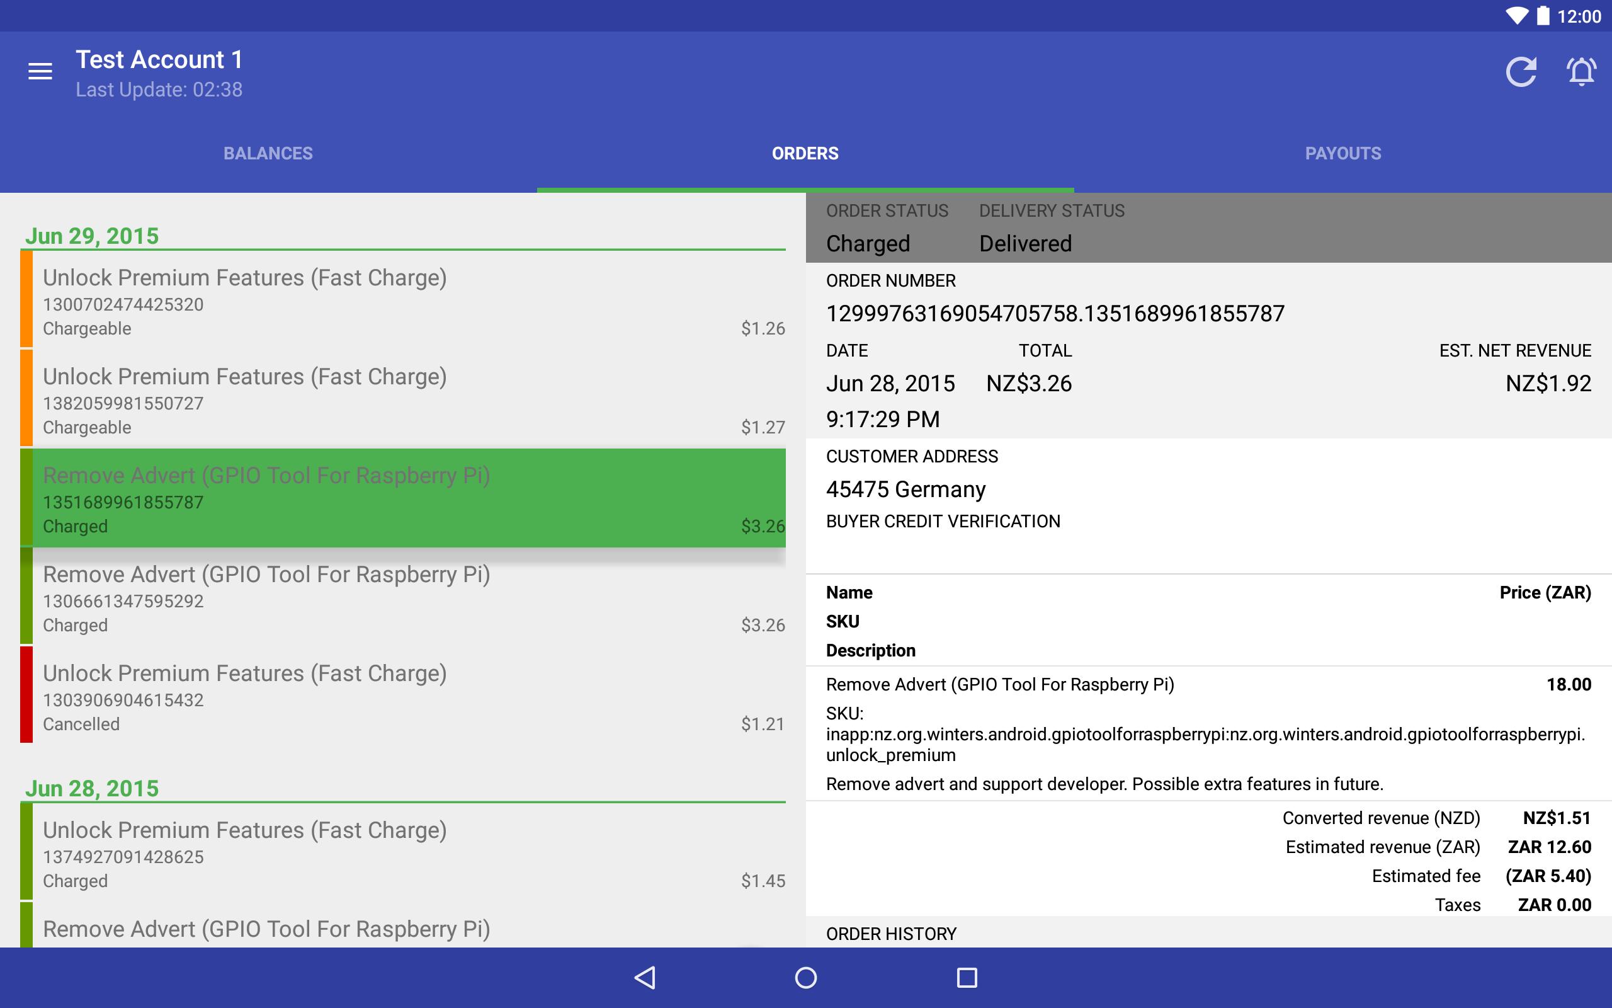
Task: Tap the battery status icon
Action: click(x=1543, y=16)
